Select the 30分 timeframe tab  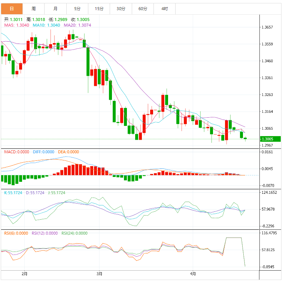pos(121,9)
